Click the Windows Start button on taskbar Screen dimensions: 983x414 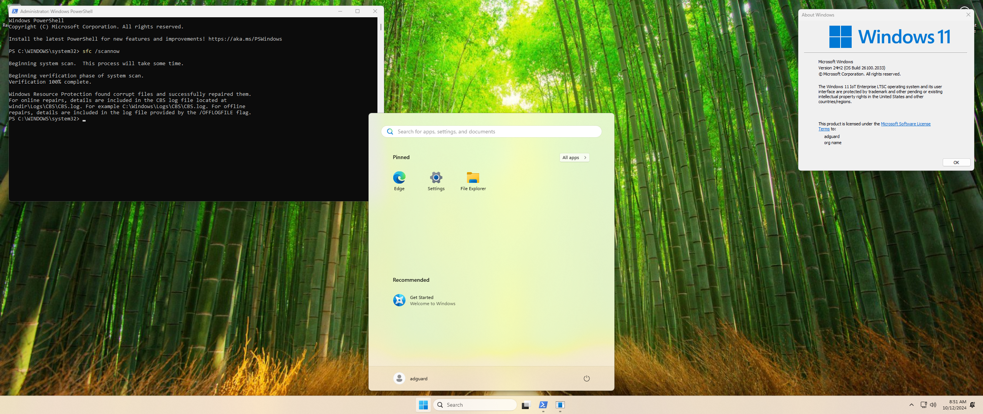pos(423,405)
